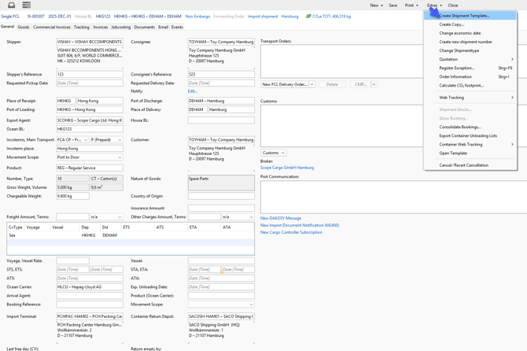Image resolution: width=527 pixels, height=351 pixels.
Task: Open the Tracking tab
Action: 82,28
